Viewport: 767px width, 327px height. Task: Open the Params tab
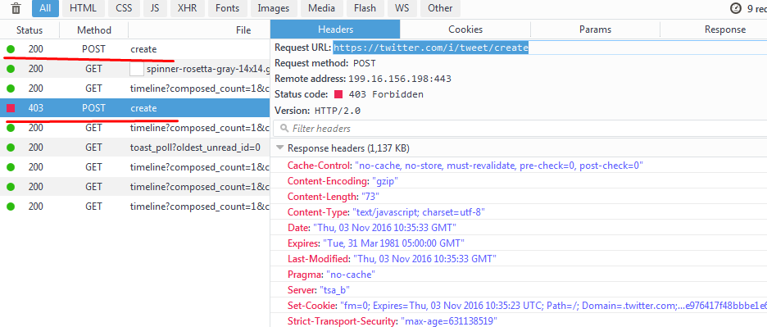pyautogui.click(x=595, y=30)
